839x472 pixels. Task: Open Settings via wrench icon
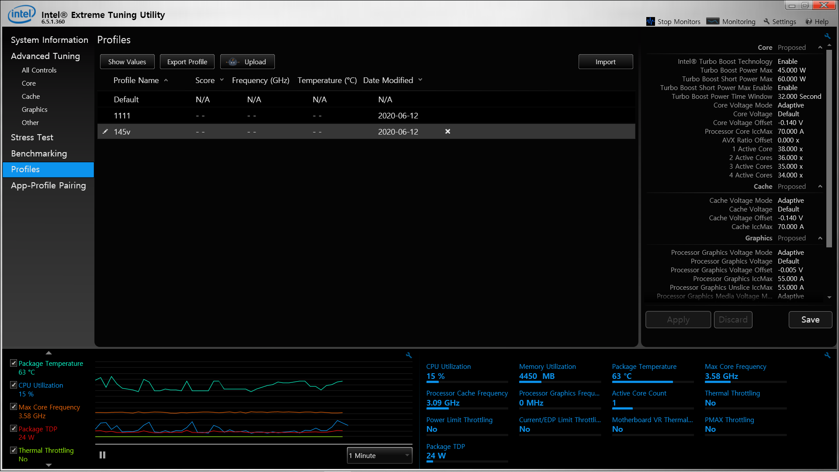[766, 21]
